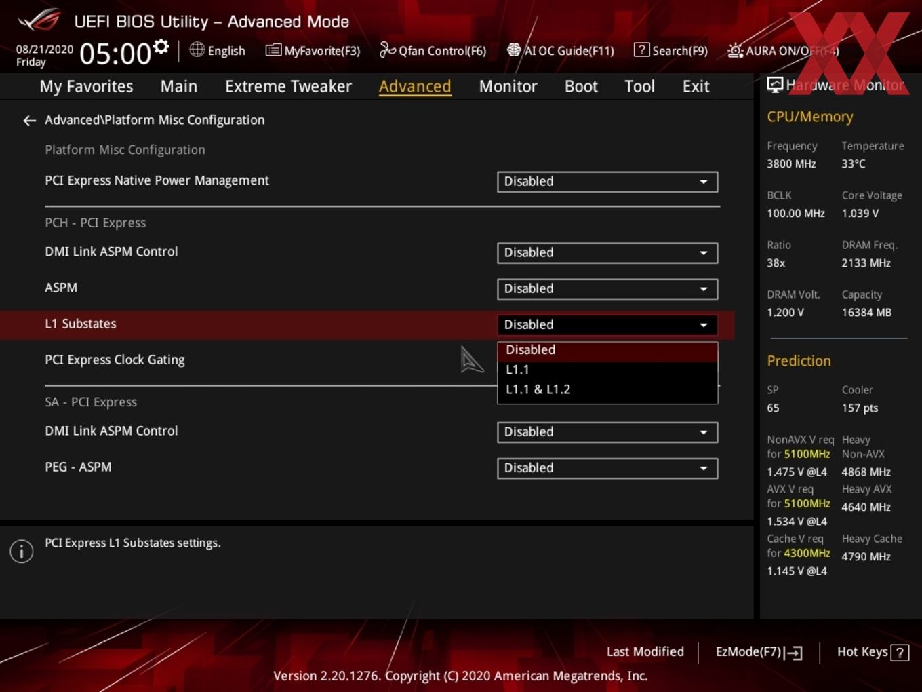Switch to the Boot tab

(x=581, y=87)
